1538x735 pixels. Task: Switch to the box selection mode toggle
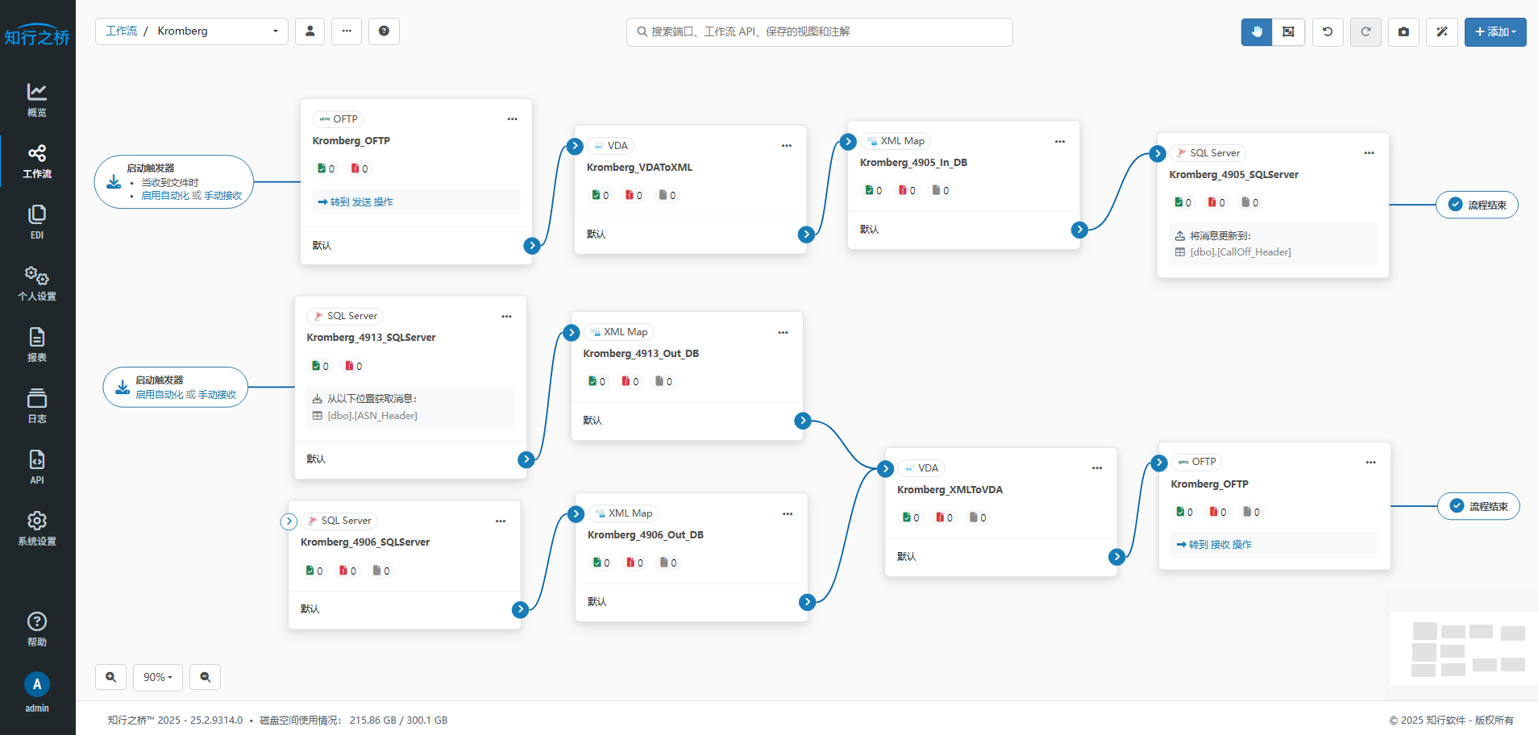[x=1288, y=32]
